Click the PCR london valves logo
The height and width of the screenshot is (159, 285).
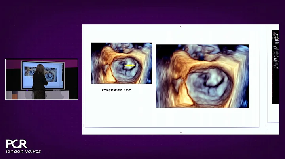pos(23,146)
